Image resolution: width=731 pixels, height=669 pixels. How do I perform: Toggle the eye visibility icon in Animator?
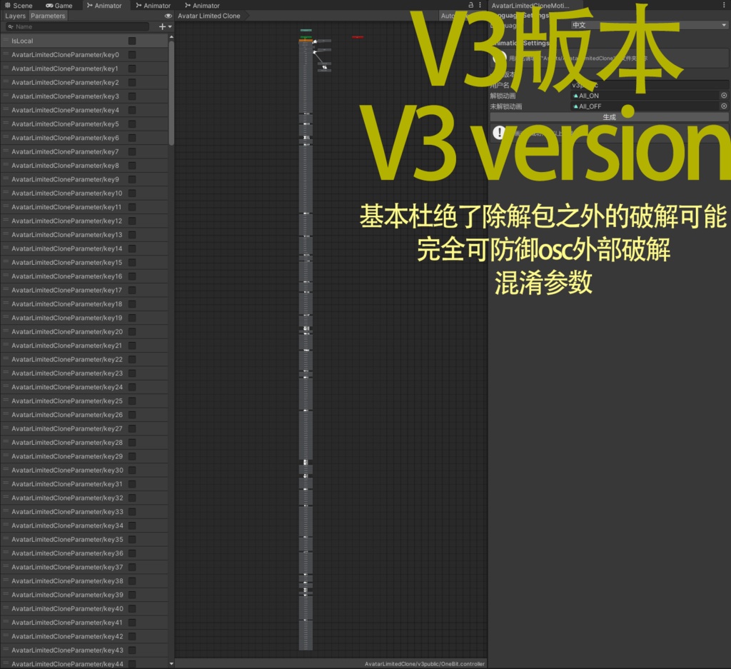point(168,16)
